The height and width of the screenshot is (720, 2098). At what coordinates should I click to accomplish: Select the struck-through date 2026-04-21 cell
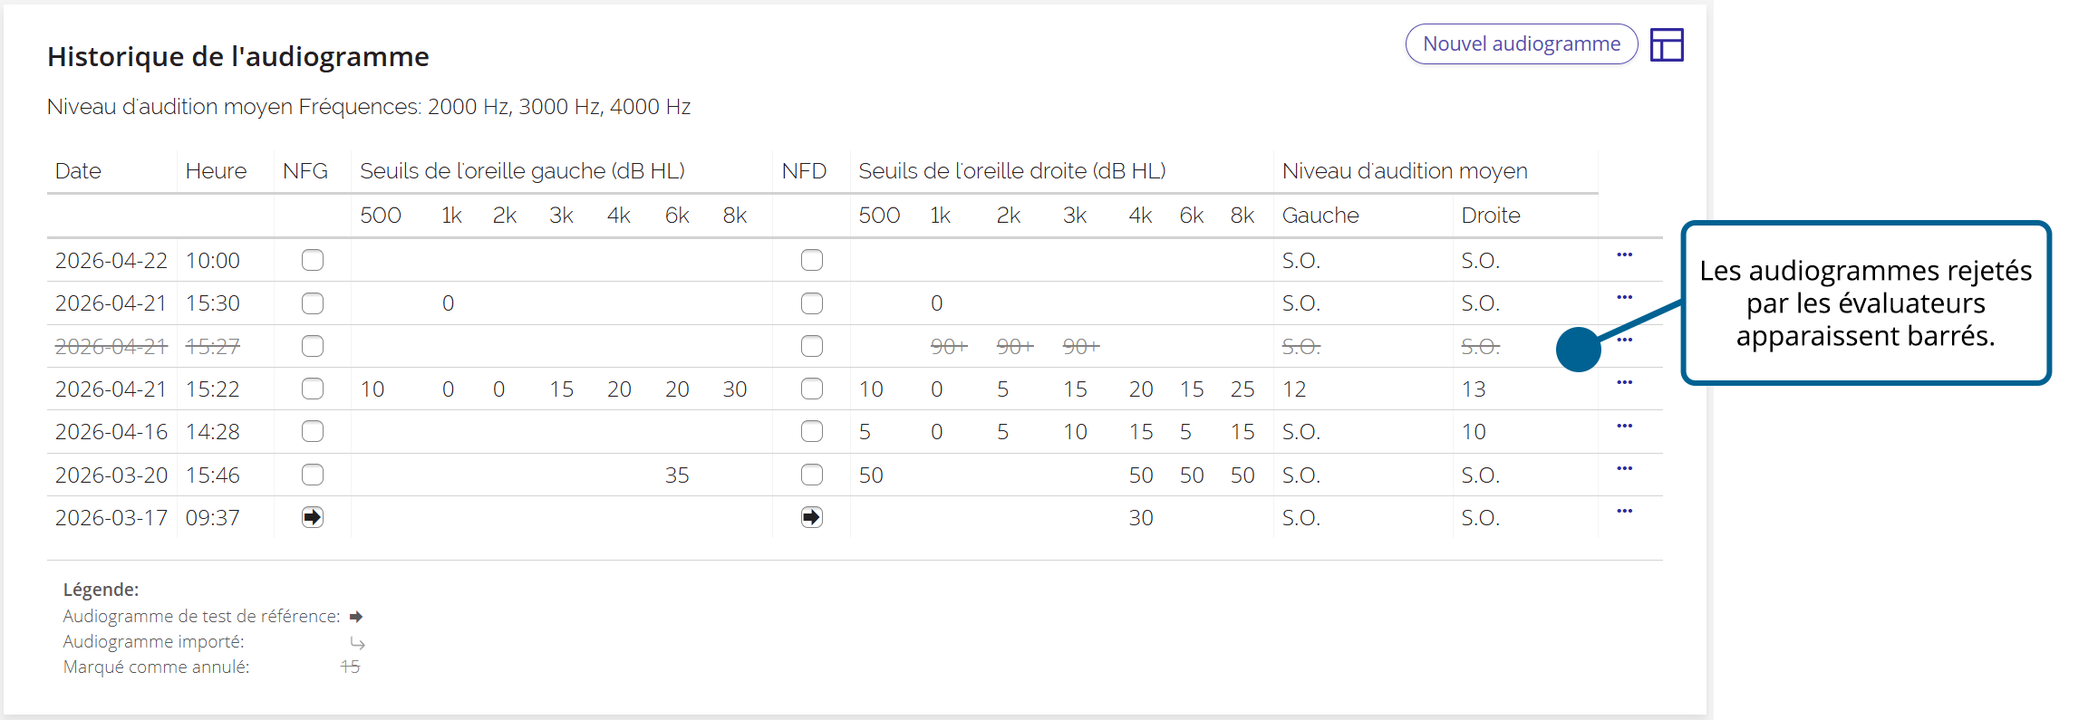pyautogui.click(x=111, y=346)
